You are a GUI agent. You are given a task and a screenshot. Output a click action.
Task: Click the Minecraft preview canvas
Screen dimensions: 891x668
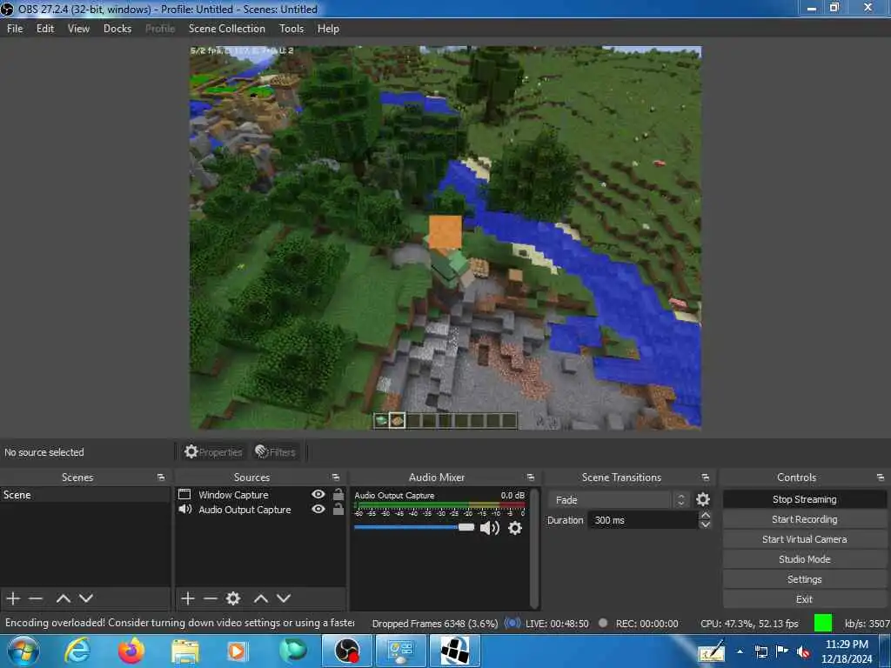pos(445,237)
